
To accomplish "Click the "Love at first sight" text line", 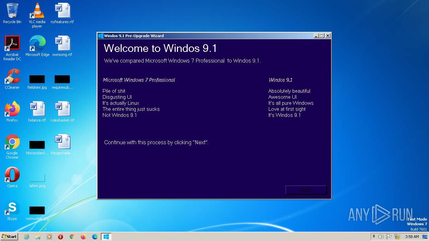I will tap(287, 109).
